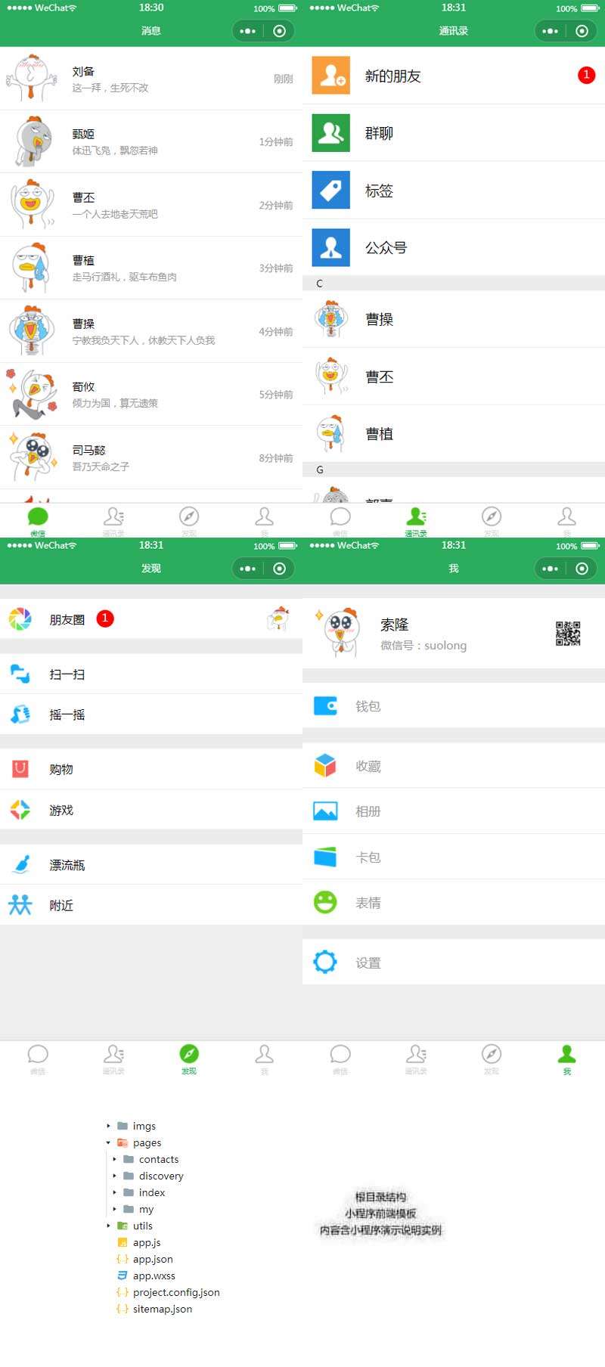Viewport: 605px width, 1367px height.
Task: Tap the red badge on 新的朋友
Action: point(586,75)
